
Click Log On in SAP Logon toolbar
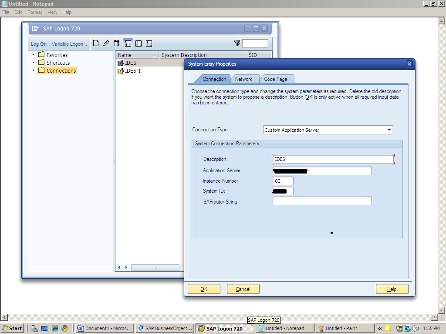[39, 44]
